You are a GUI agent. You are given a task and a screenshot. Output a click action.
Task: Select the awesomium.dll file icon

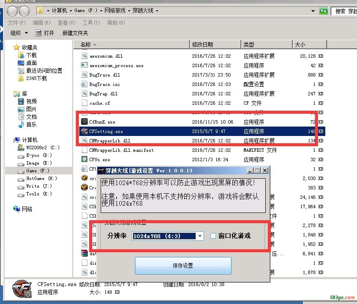84,56
